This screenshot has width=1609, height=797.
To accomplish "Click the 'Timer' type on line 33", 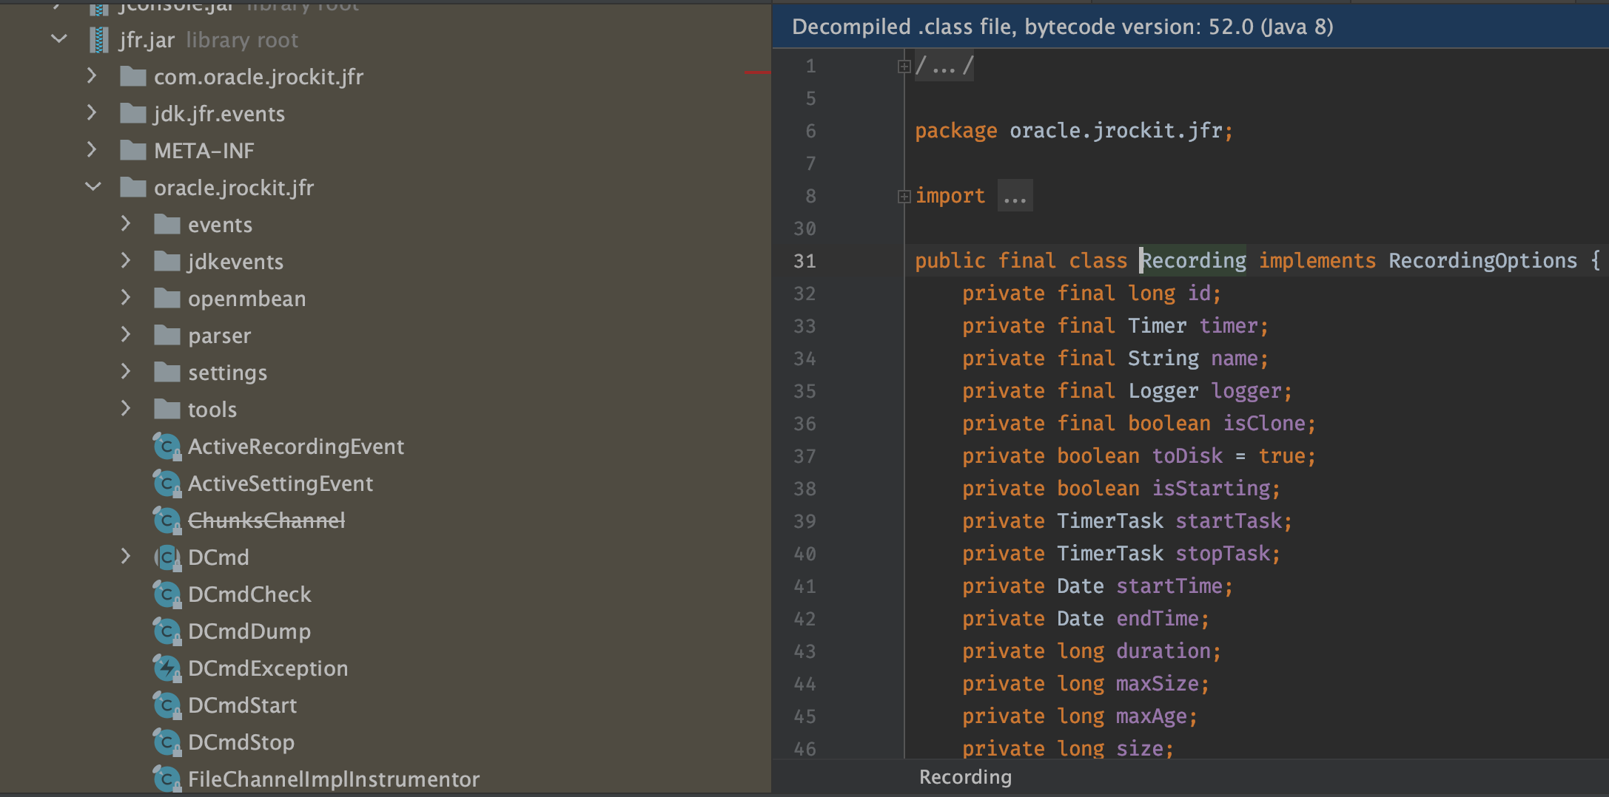I will pyautogui.click(x=1157, y=326).
